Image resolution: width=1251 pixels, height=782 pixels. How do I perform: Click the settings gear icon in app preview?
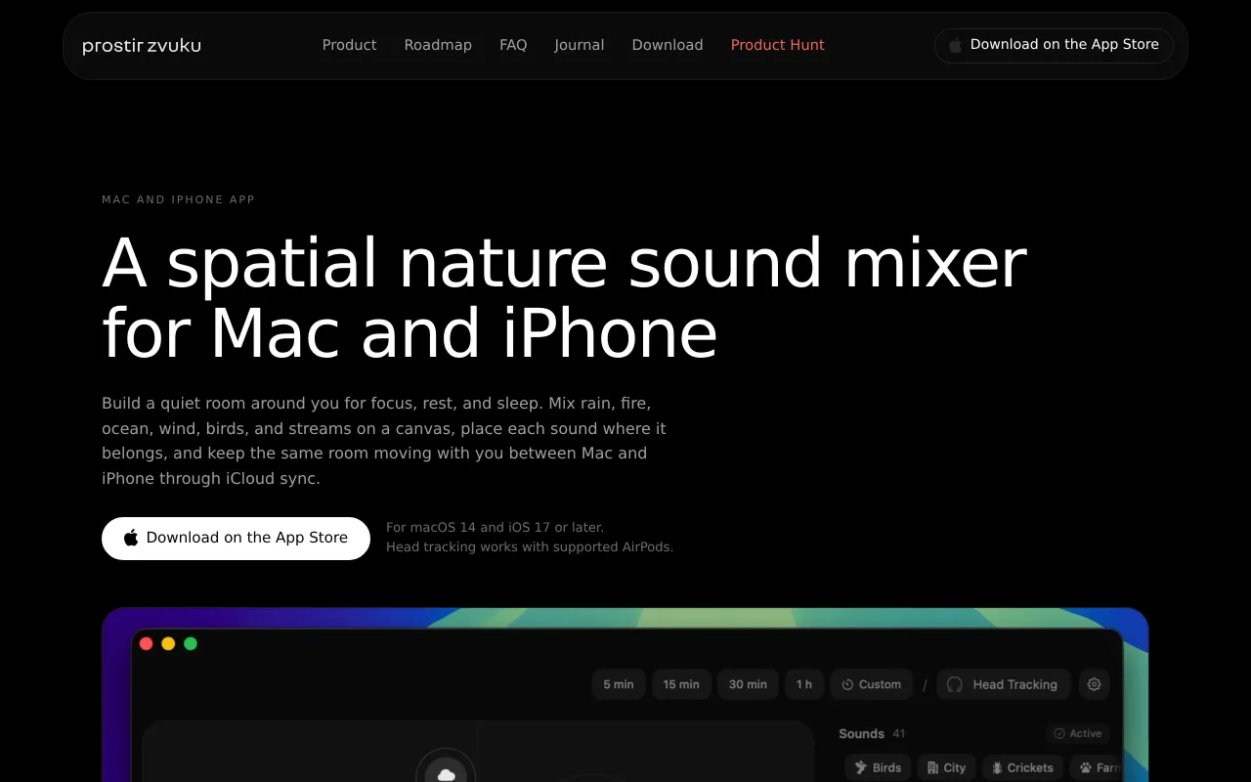[x=1094, y=684]
